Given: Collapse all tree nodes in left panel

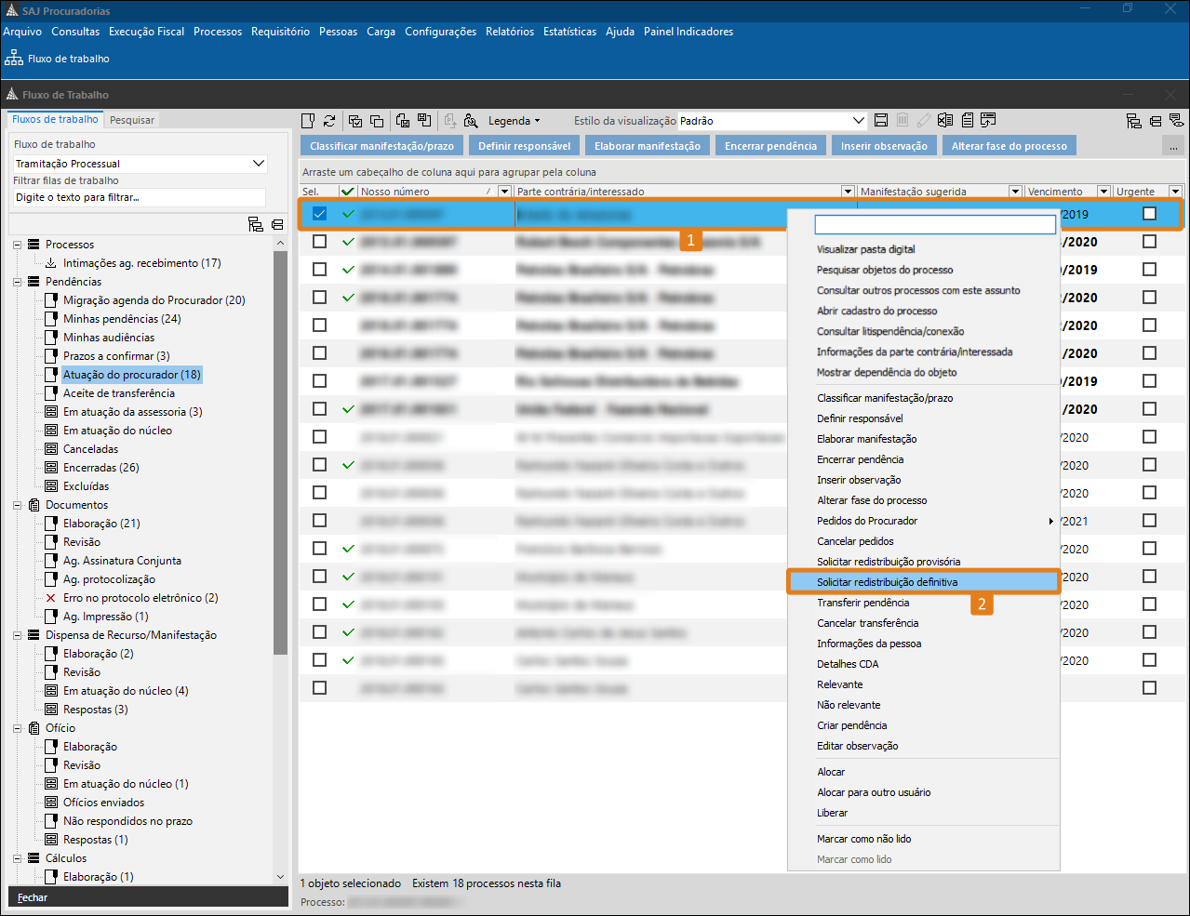Looking at the screenshot, I should point(277,224).
